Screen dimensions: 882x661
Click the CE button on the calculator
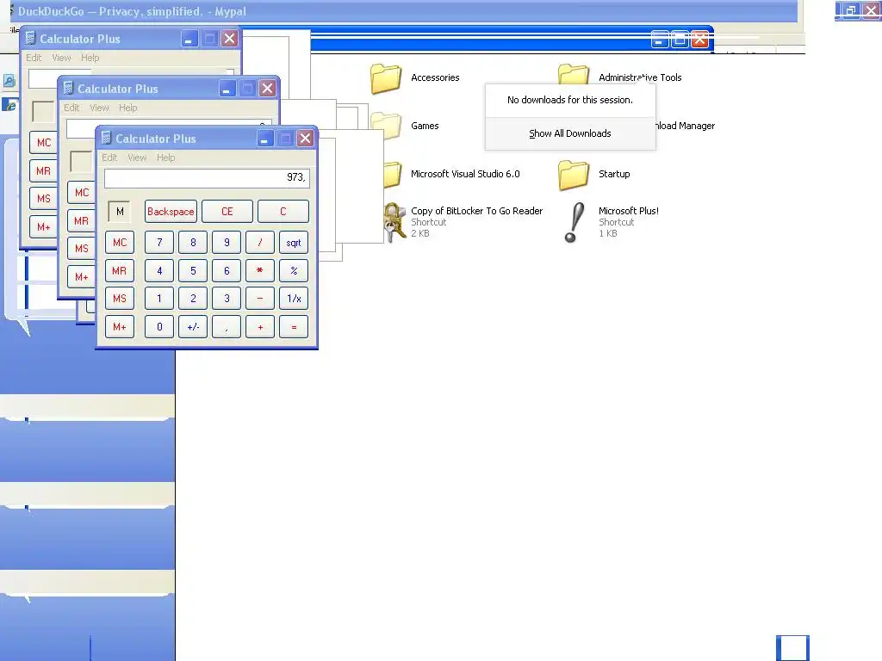227,212
